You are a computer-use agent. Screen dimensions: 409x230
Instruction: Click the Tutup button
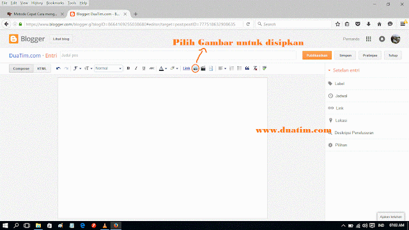393,56
